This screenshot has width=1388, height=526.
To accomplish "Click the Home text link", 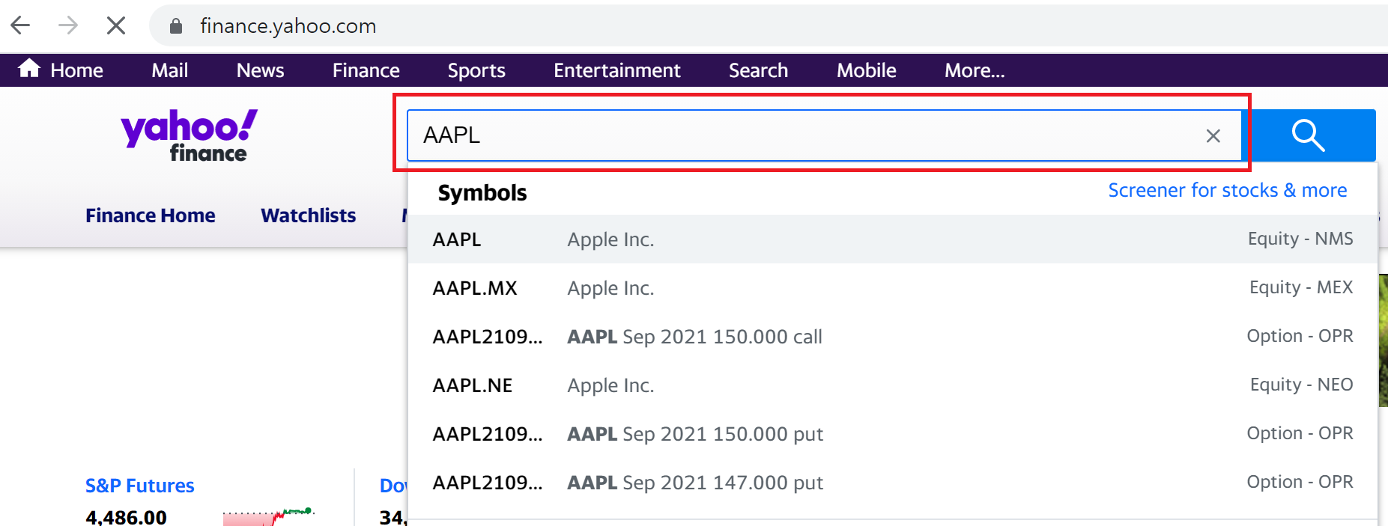I will click(76, 70).
